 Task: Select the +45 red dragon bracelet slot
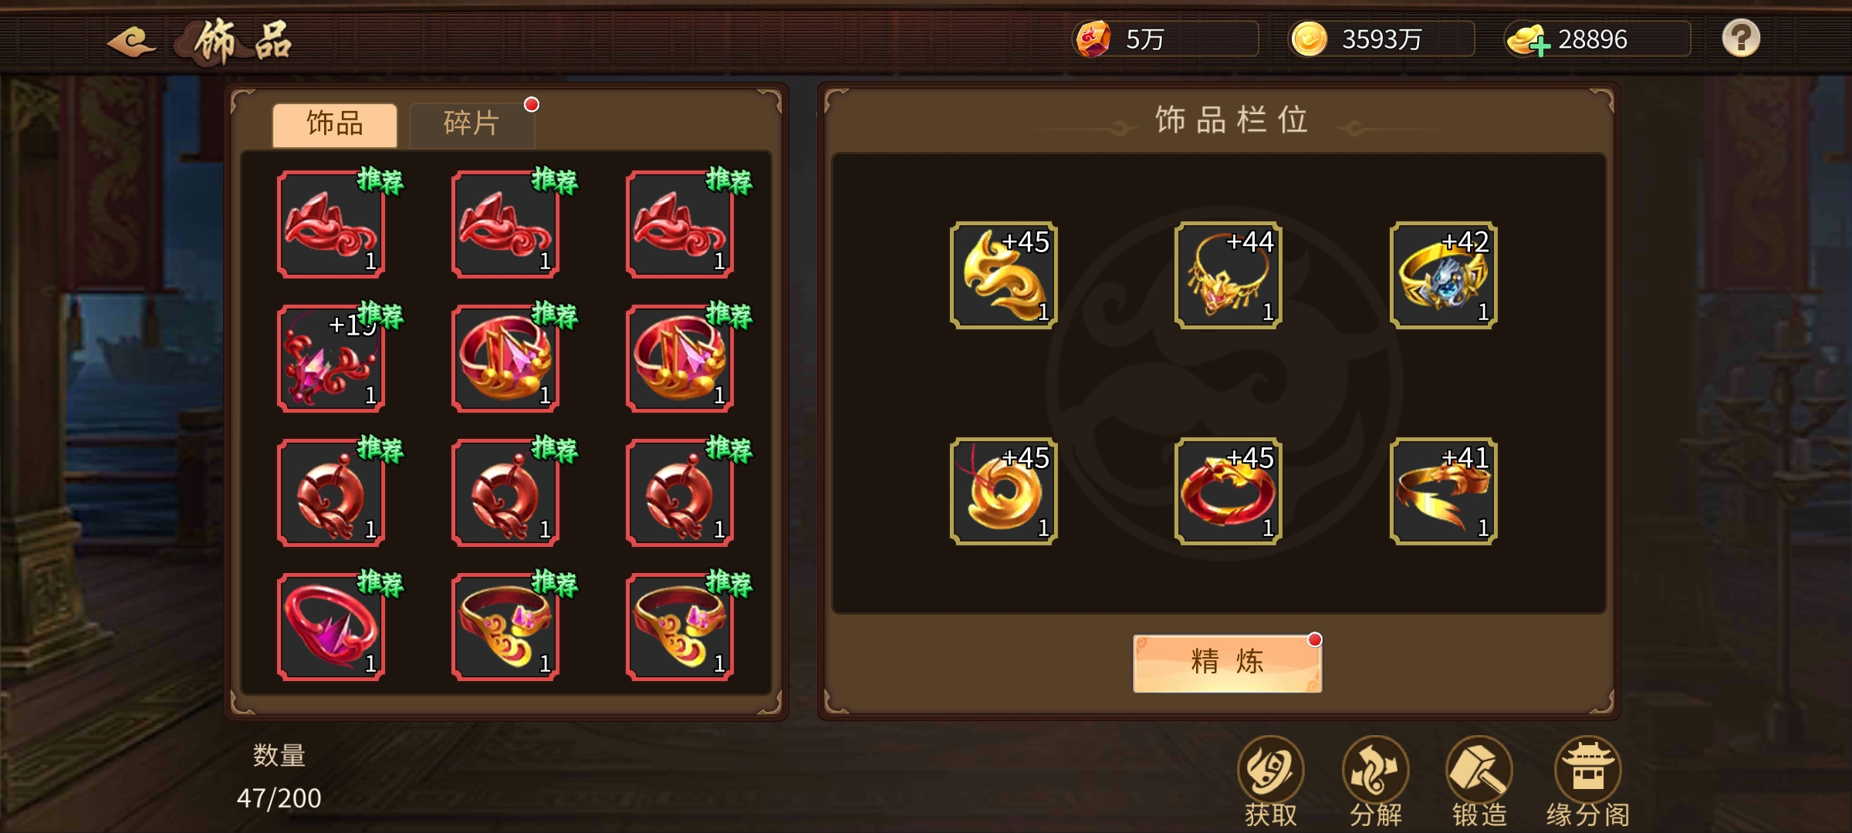point(1228,491)
